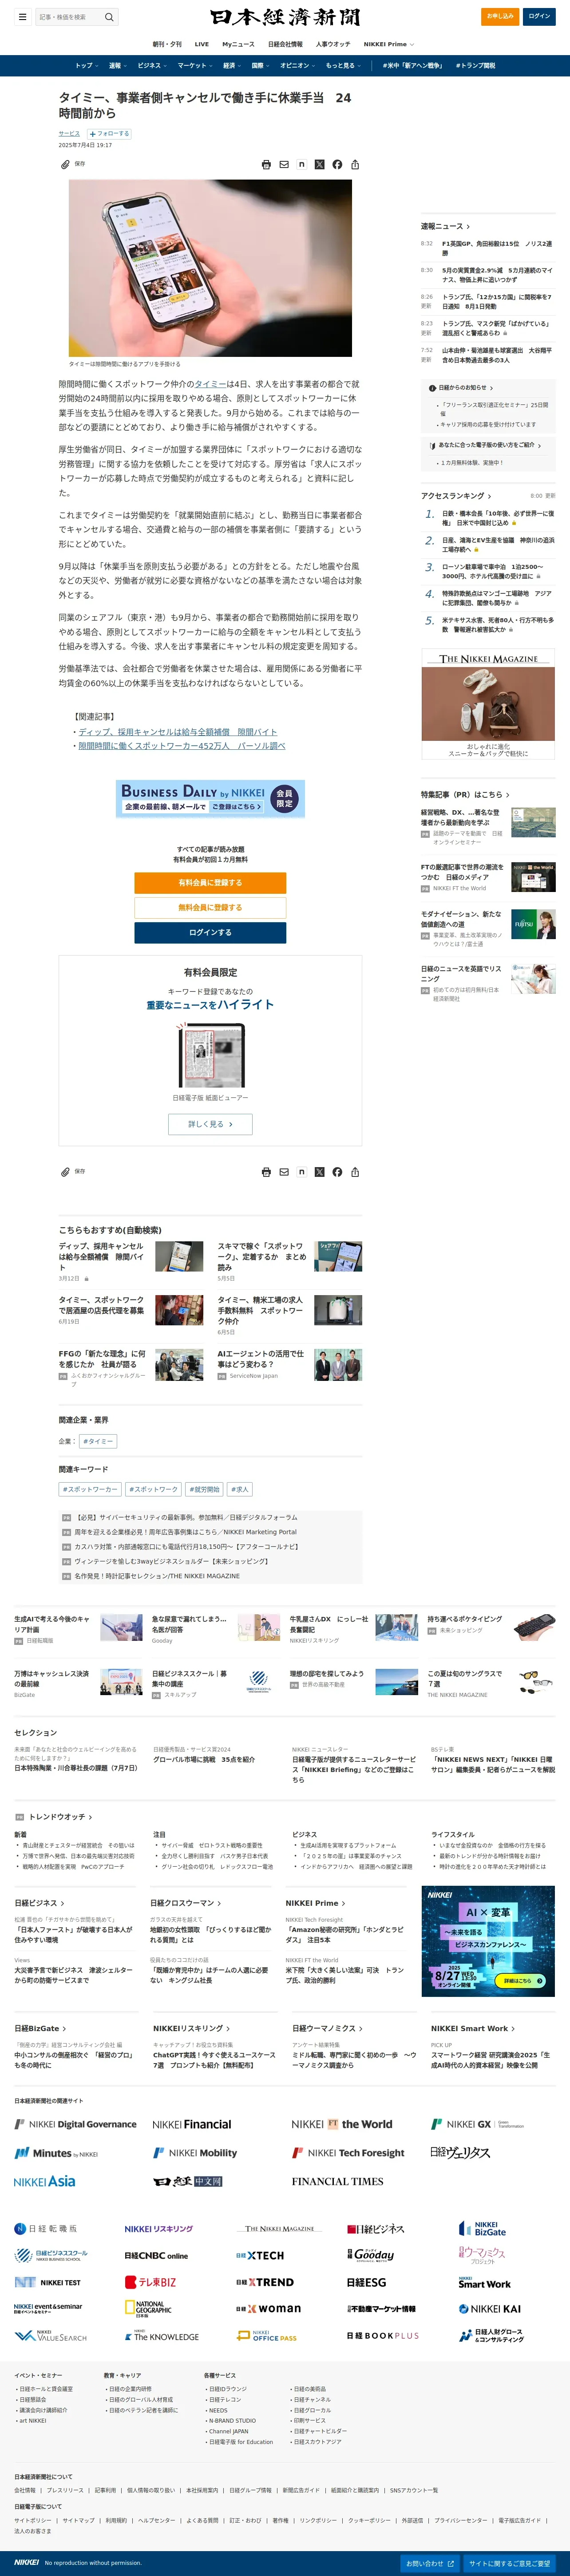
Task: Open the bottom share bar upload/share icon
Action: click(x=356, y=1171)
